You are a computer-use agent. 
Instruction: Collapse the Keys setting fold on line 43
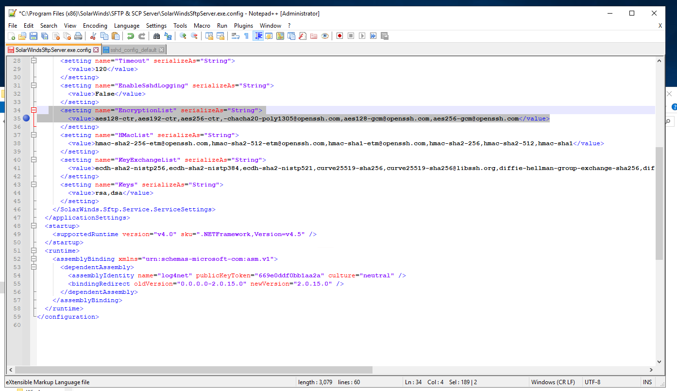point(34,185)
